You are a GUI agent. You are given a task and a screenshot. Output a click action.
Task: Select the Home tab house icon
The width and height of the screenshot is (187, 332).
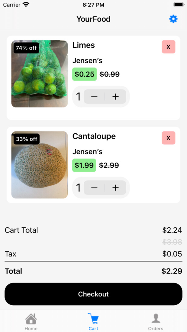[31, 319]
